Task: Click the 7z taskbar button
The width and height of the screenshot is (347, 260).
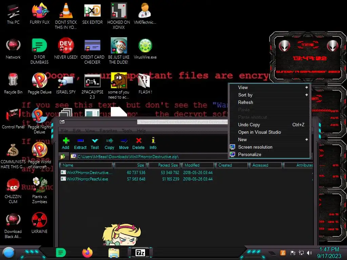Action: pyautogui.click(x=140, y=253)
